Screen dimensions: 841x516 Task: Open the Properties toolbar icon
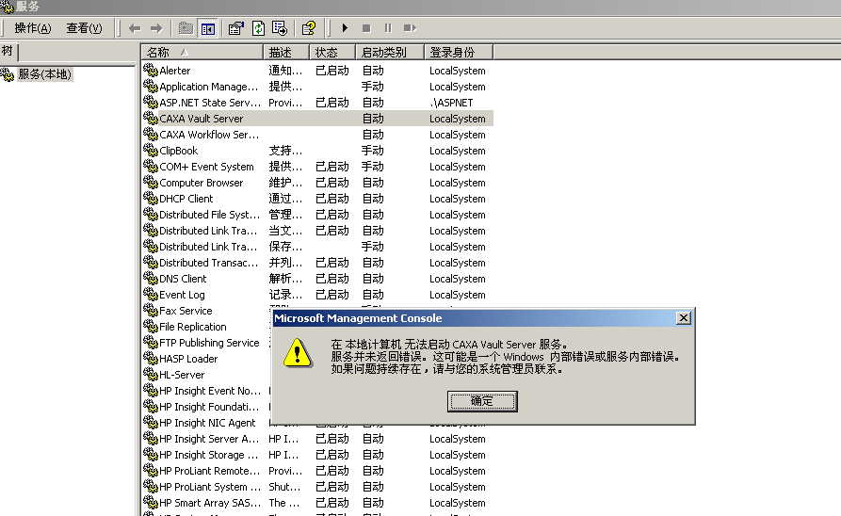235,28
